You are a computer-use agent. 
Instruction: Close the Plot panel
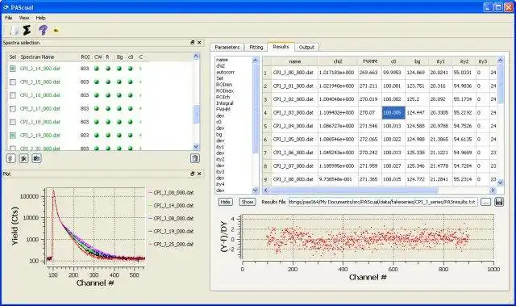click(199, 174)
